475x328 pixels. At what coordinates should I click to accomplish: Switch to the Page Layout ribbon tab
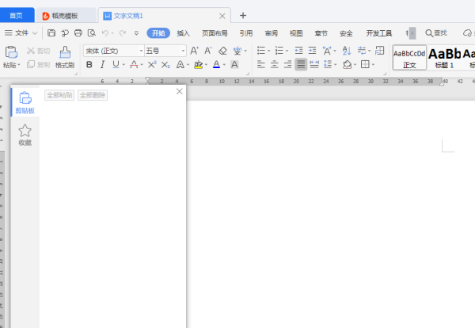coord(215,33)
